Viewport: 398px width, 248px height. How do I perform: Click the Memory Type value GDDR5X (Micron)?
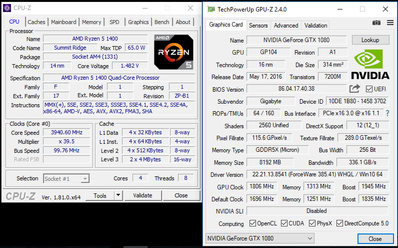pyautogui.click(x=277, y=150)
